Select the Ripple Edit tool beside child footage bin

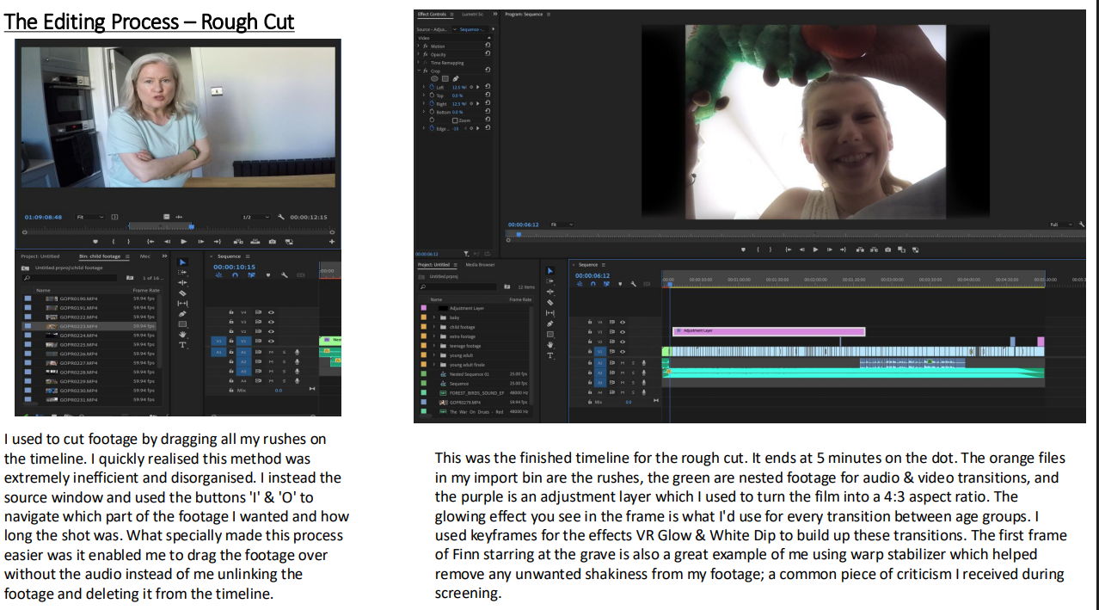coord(182,283)
